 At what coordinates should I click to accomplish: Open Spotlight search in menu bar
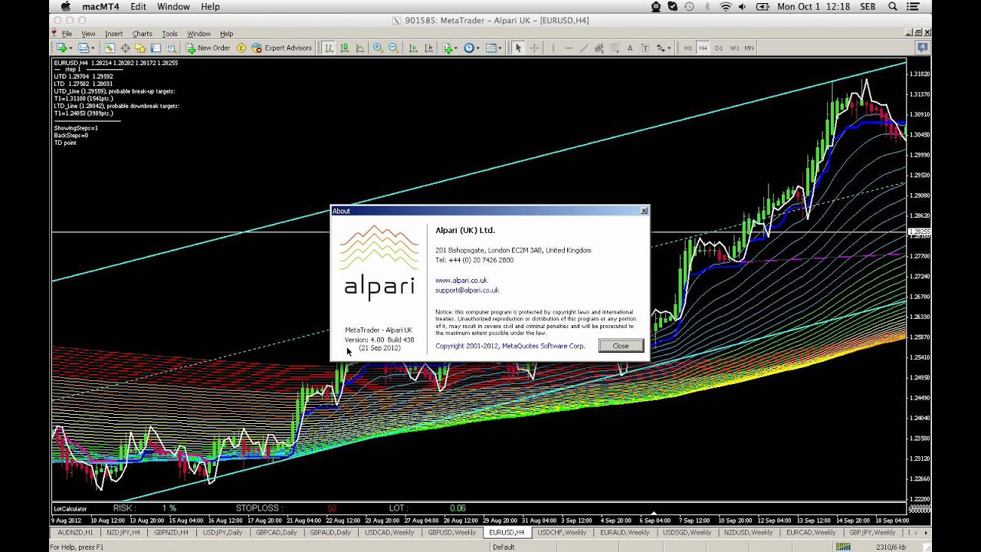(x=893, y=6)
